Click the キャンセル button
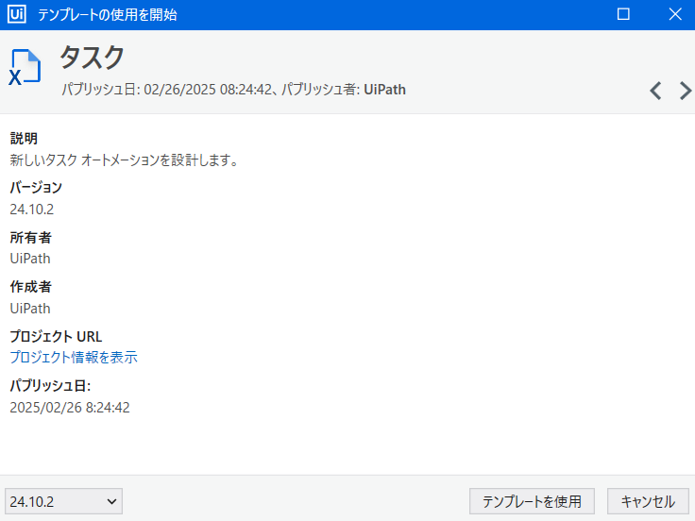Viewport: 695px width, 521px height. 648,501
